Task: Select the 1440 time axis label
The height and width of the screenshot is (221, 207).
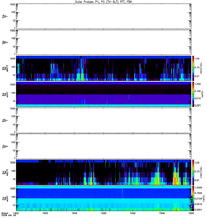Action: coord(74,213)
